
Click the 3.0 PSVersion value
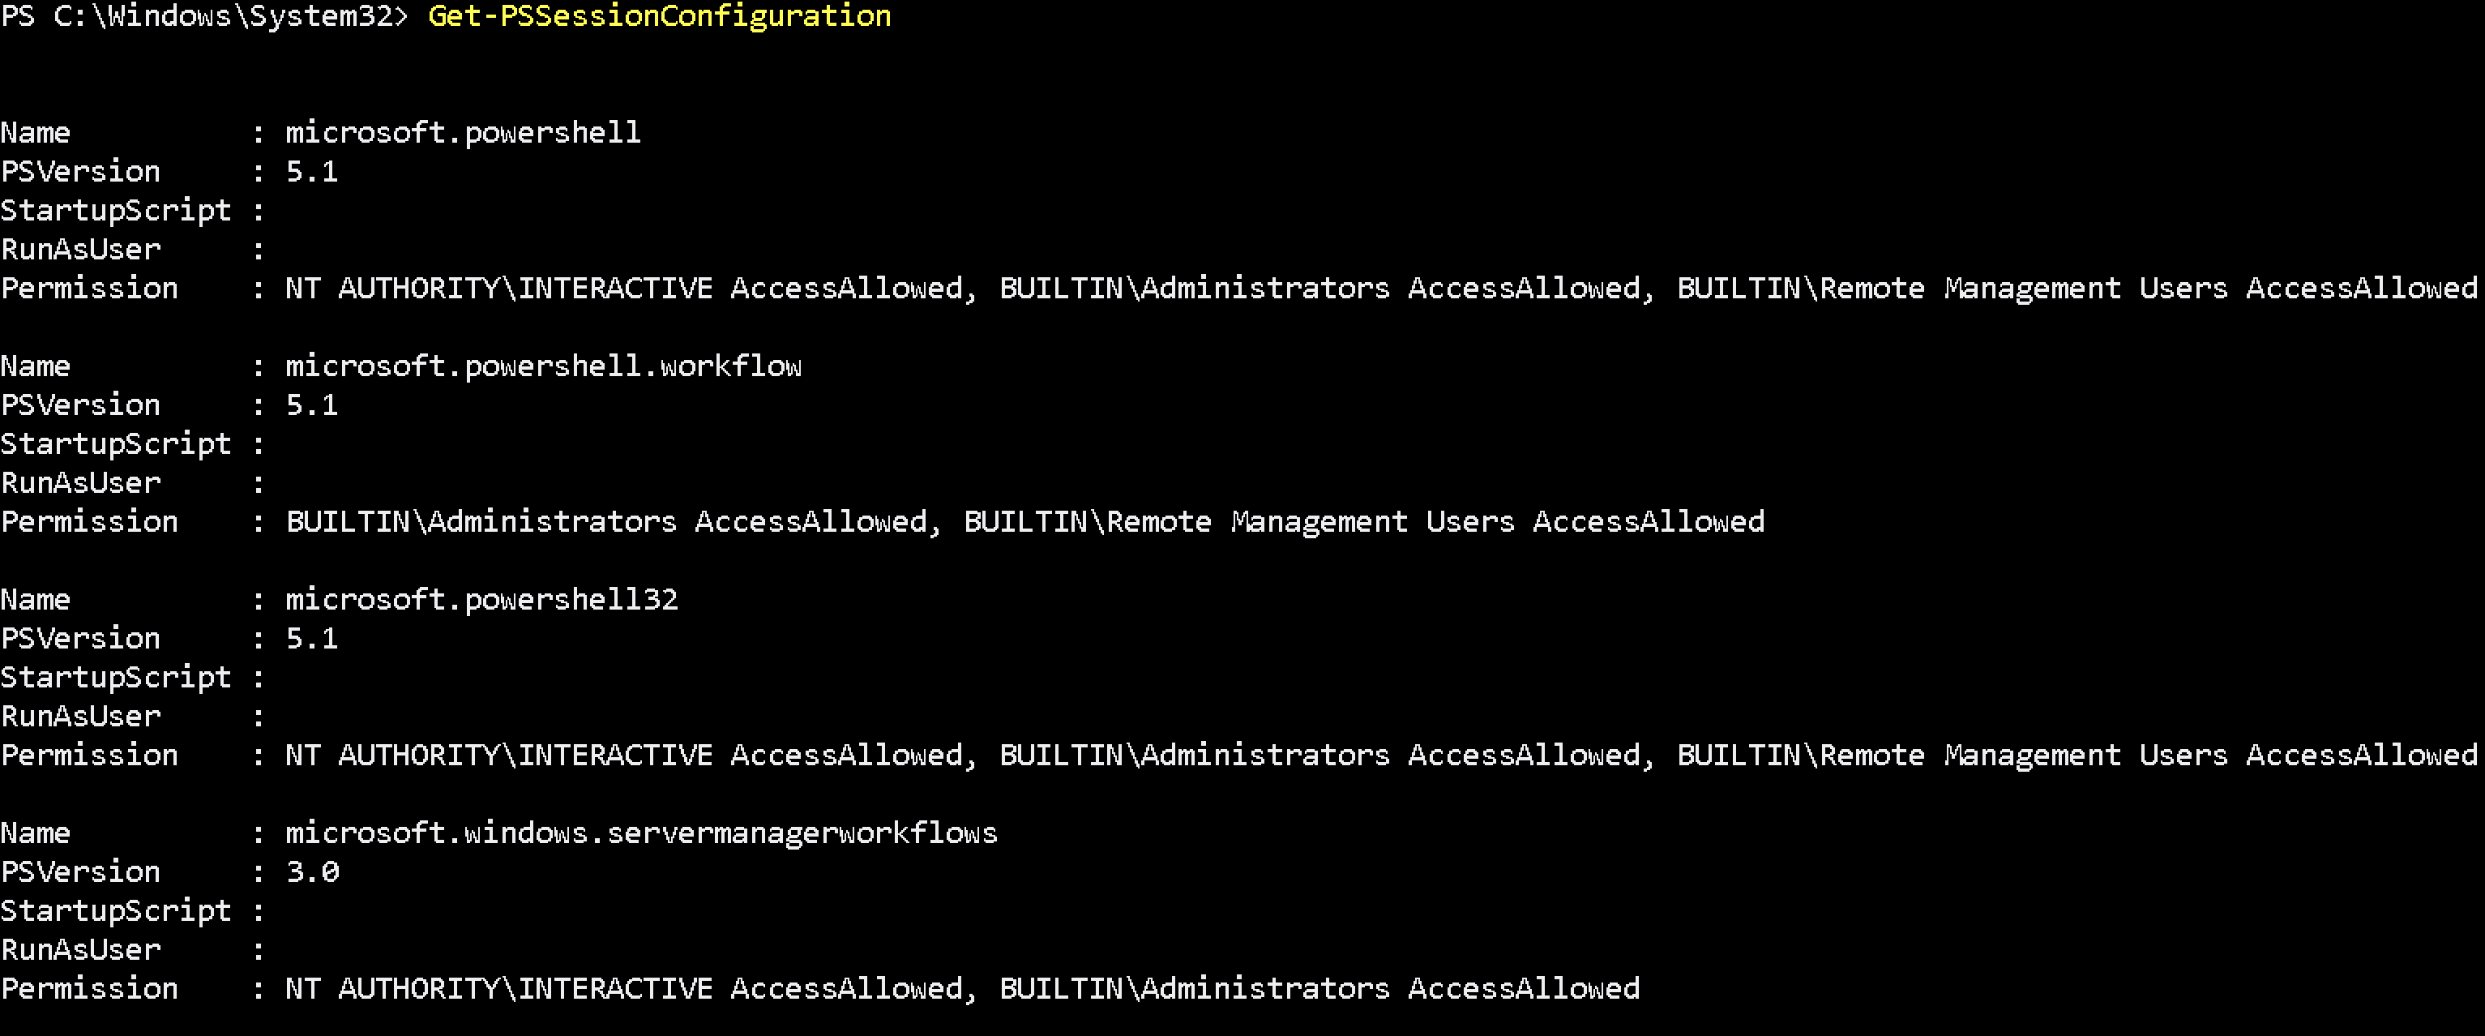point(313,872)
